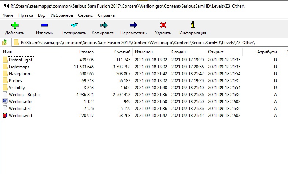This screenshot has width=288, height=174.
Task: Open the Избранное menu
Action: coord(62,15)
